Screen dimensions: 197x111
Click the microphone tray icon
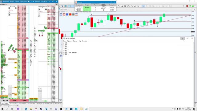(177, 109)
